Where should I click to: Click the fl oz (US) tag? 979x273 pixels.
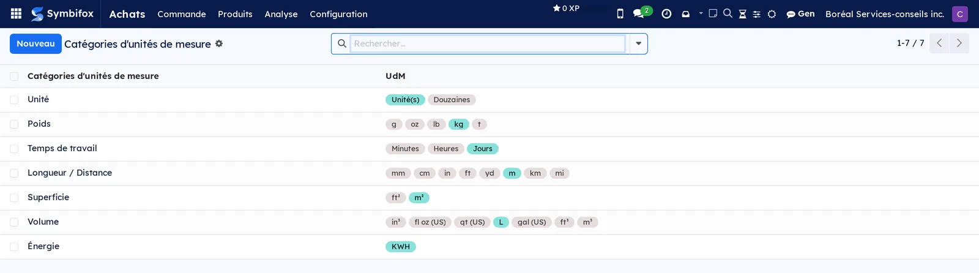430,222
